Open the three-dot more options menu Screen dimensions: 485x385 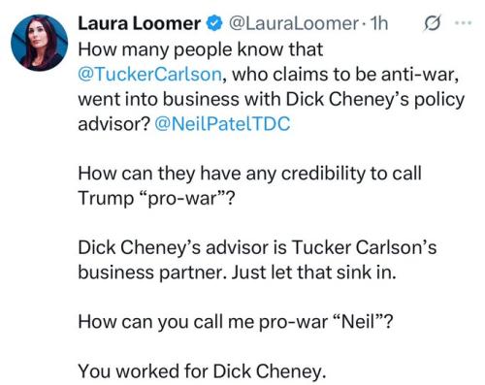[463, 23]
